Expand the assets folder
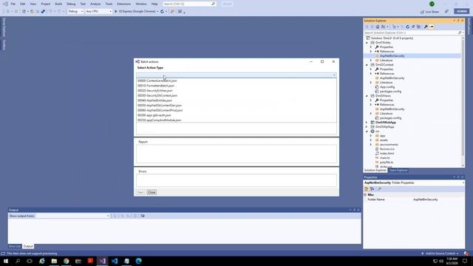 [371, 140]
